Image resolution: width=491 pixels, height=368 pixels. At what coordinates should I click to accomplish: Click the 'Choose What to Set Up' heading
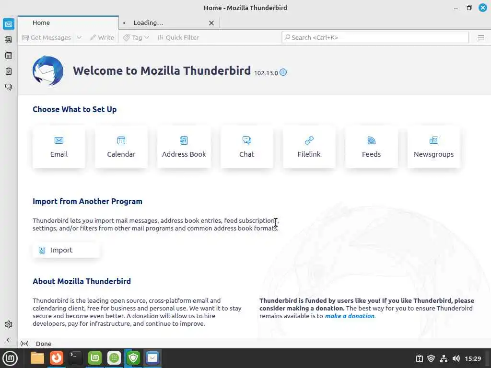click(x=74, y=109)
